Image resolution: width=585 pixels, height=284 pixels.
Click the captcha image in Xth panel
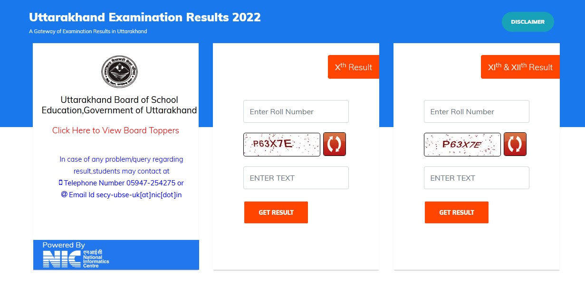[282, 145]
